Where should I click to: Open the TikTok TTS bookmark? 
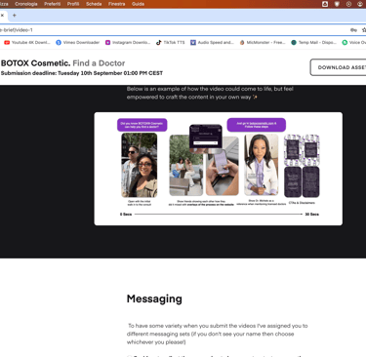tap(170, 43)
